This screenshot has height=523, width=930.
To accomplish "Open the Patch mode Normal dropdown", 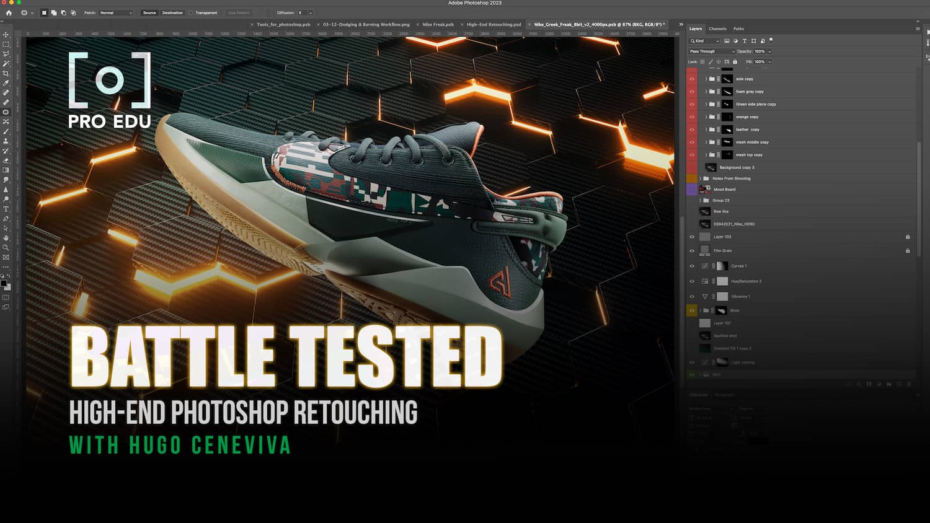I will (117, 12).
